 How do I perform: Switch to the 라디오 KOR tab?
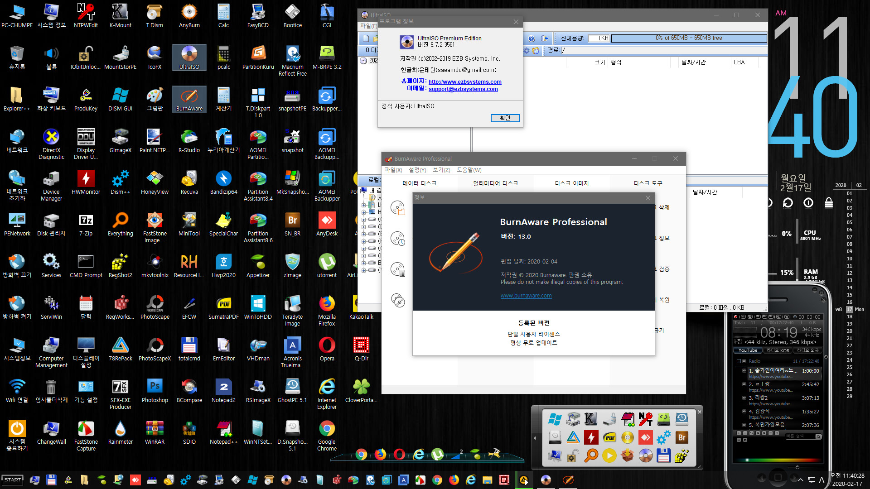(x=778, y=350)
